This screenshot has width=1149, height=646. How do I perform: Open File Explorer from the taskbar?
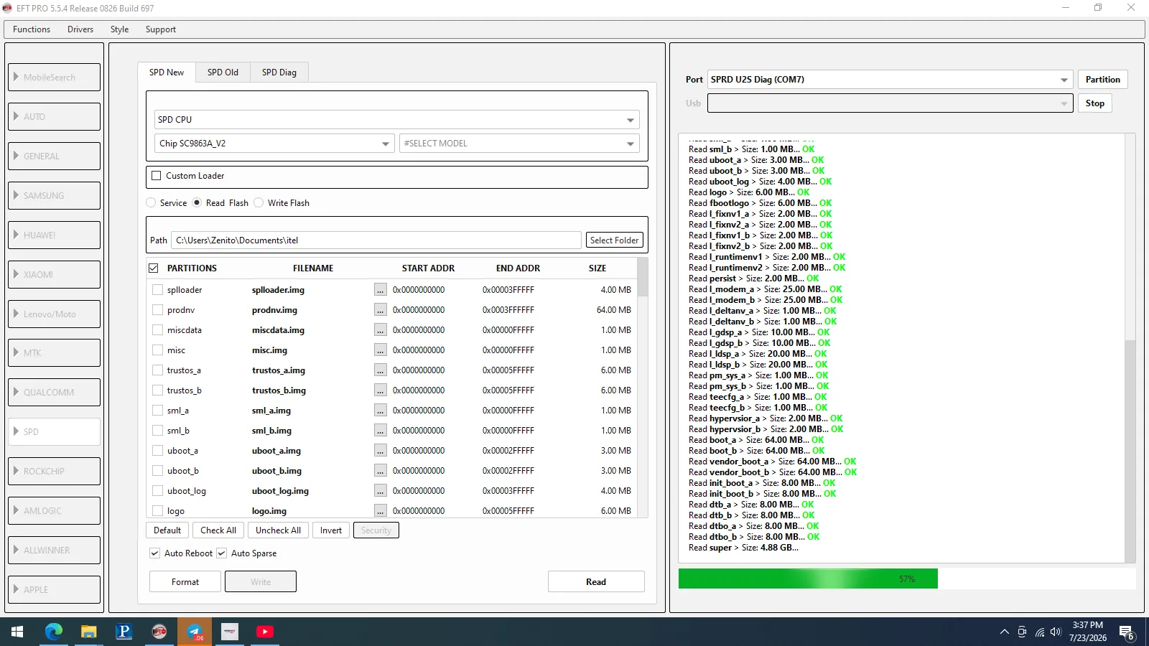click(x=88, y=632)
